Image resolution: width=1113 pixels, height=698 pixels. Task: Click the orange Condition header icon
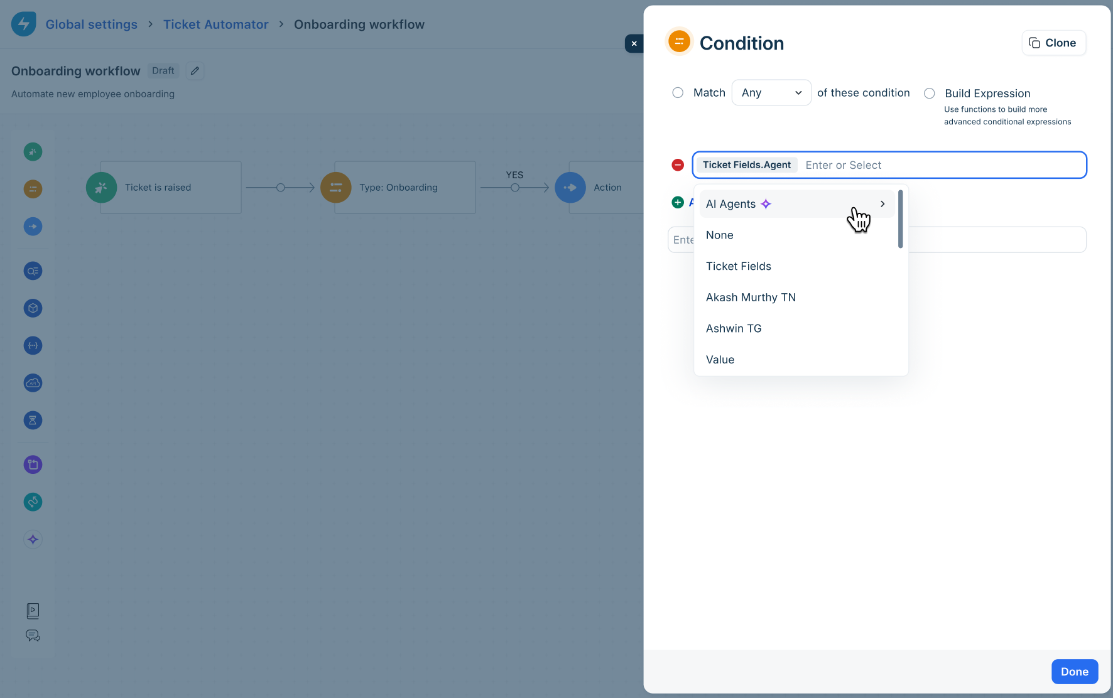click(679, 42)
